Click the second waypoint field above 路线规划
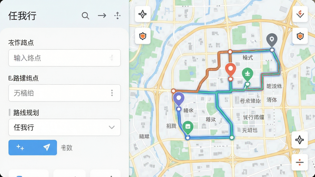Screen dimensions: 315x177 click(x=65, y=93)
